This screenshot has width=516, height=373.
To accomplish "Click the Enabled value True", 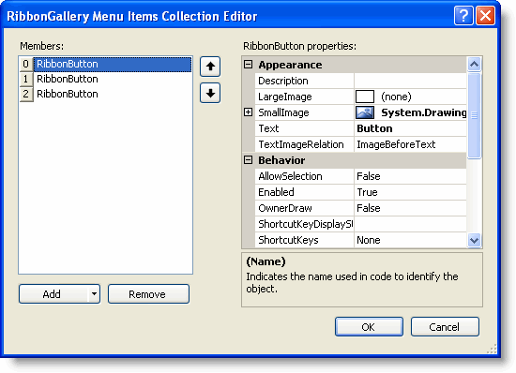I will click(x=410, y=192).
